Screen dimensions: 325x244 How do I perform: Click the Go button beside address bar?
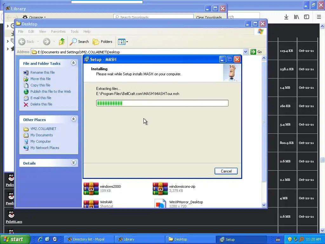coord(256,52)
